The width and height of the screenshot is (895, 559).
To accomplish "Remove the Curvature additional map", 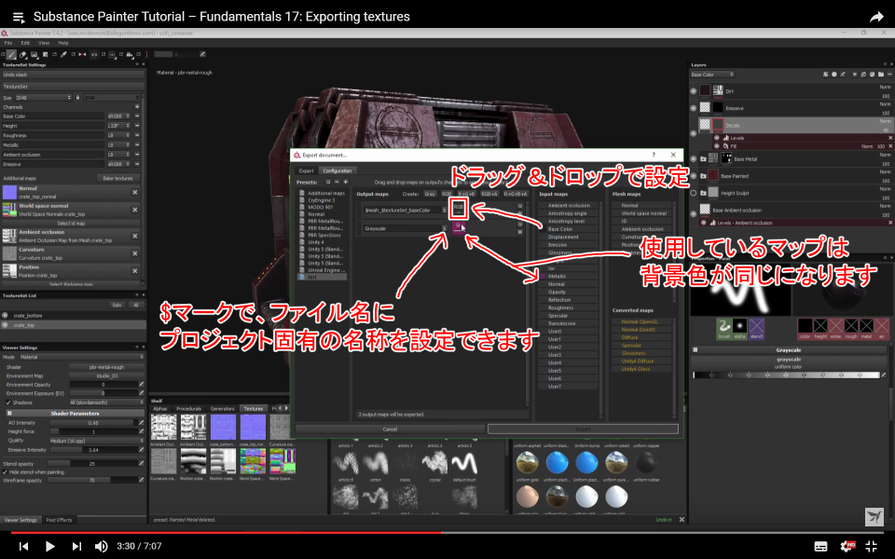I will click(x=135, y=253).
